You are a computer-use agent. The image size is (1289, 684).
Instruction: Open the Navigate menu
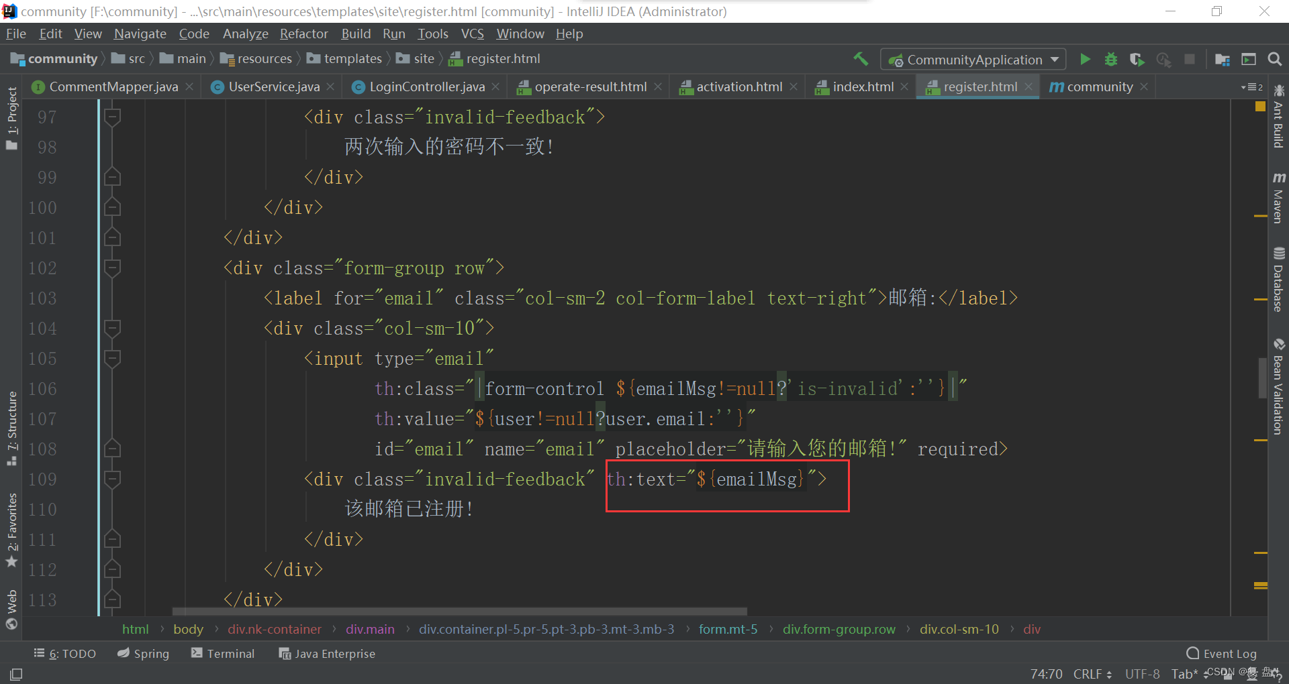point(140,34)
